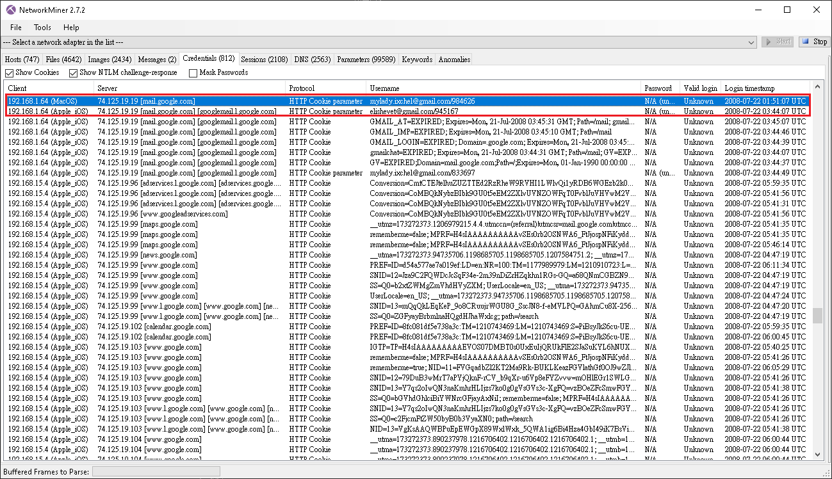The height and width of the screenshot is (479, 832).
Task: Select the Credentials (812) tab
Action: pyautogui.click(x=208, y=58)
